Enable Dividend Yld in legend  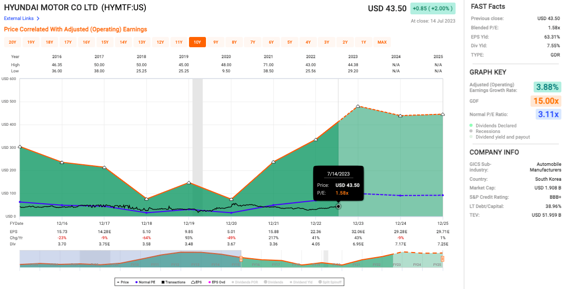point(301,282)
